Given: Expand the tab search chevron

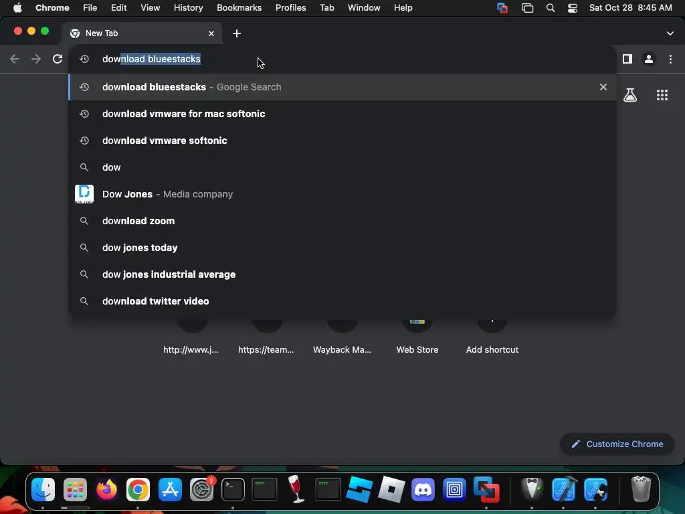Looking at the screenshot, I should pyautogui.click(x=670, y=33).
